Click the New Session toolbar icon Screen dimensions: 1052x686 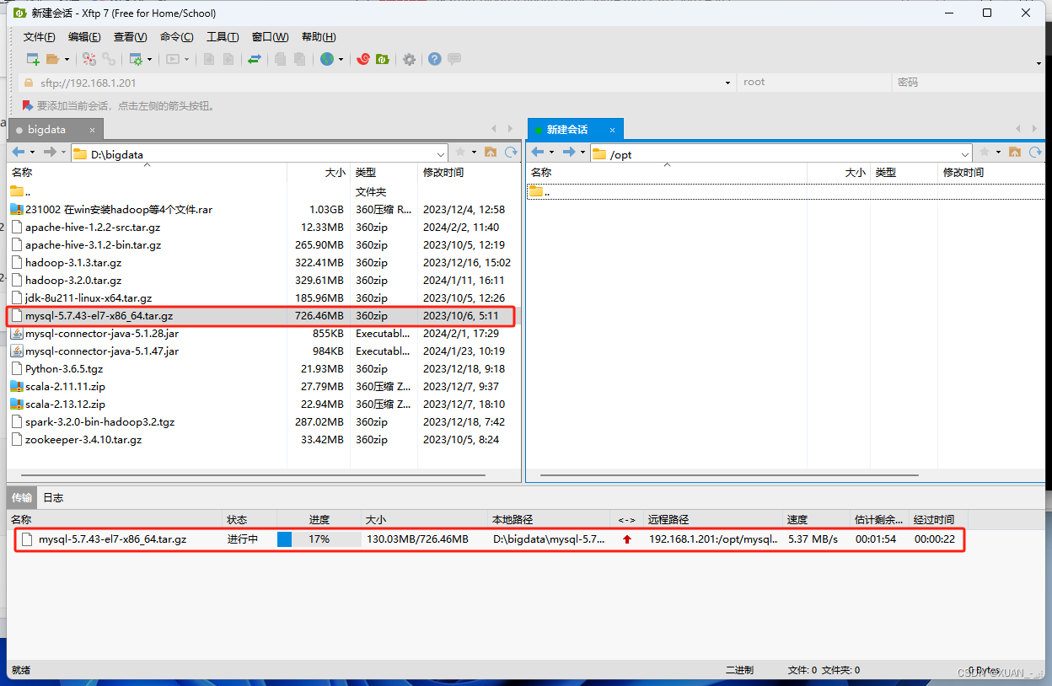pyautogui.click(x=33, y=59)
